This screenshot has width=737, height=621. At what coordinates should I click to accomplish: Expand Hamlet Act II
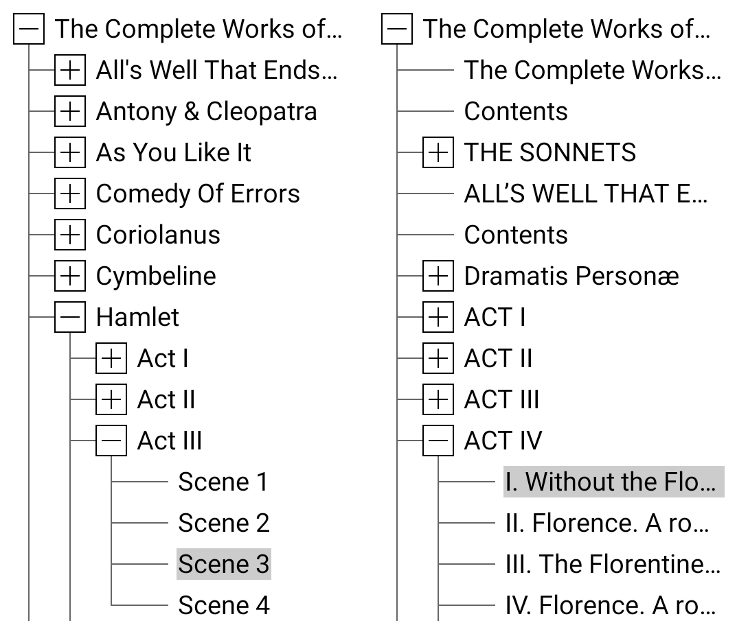point(111,399)
